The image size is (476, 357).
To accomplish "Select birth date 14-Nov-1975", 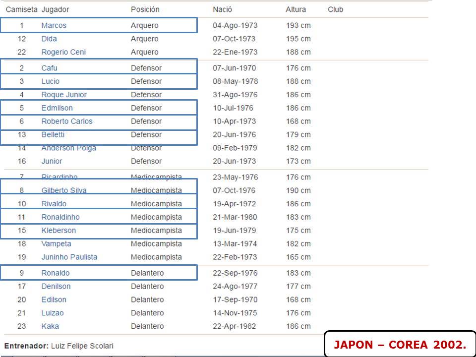I will click(235, 313).
